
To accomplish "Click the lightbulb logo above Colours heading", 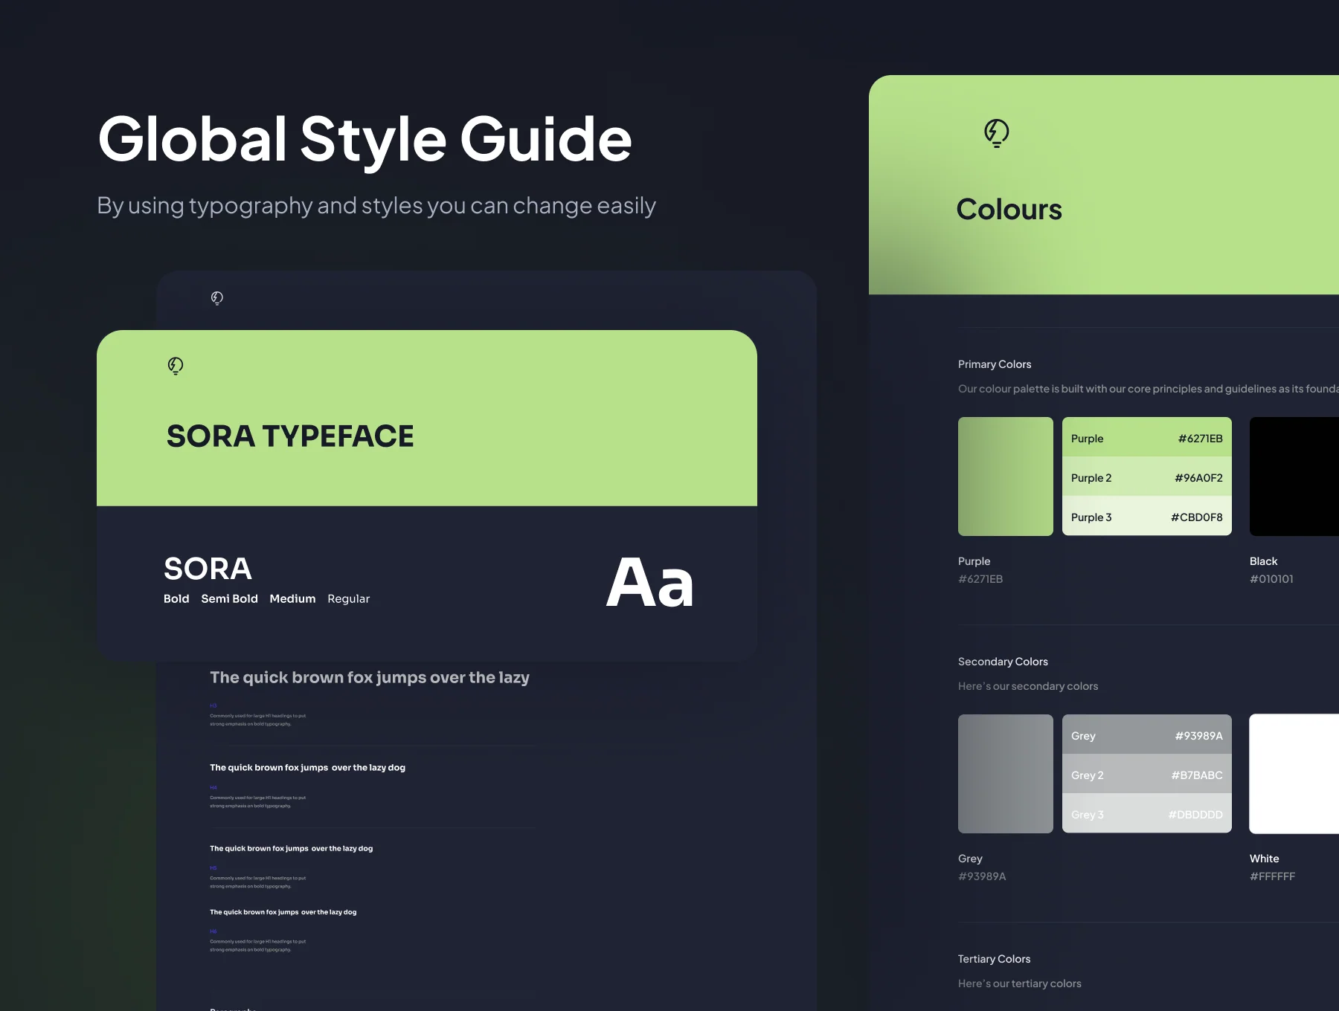I will (996, 134).
